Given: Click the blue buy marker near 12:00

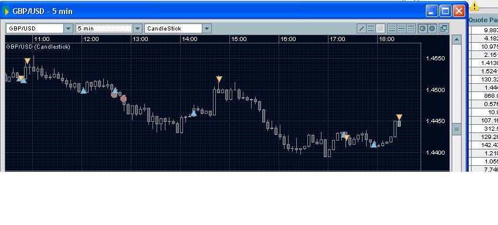Looking at the screenshot, I should [x=83, y=91].
